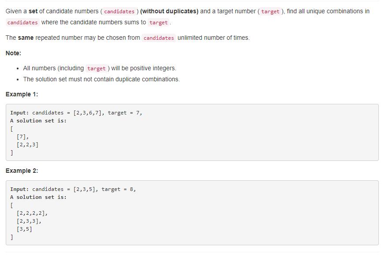
Task: Click 'candidates' code tag on second line
Action: click(x=22, y=23)
